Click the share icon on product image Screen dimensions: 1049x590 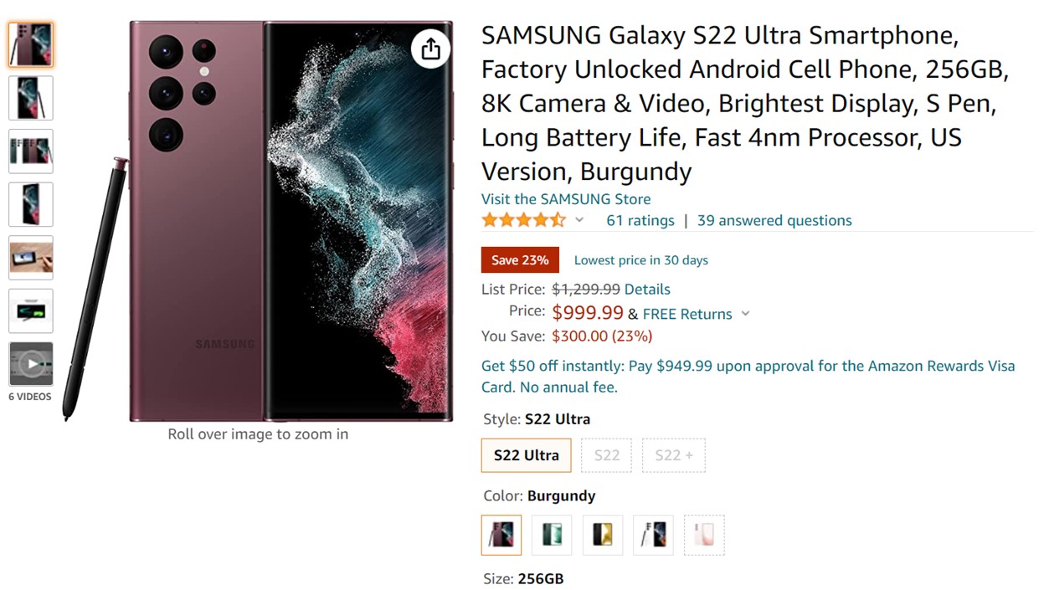point(431,49)
